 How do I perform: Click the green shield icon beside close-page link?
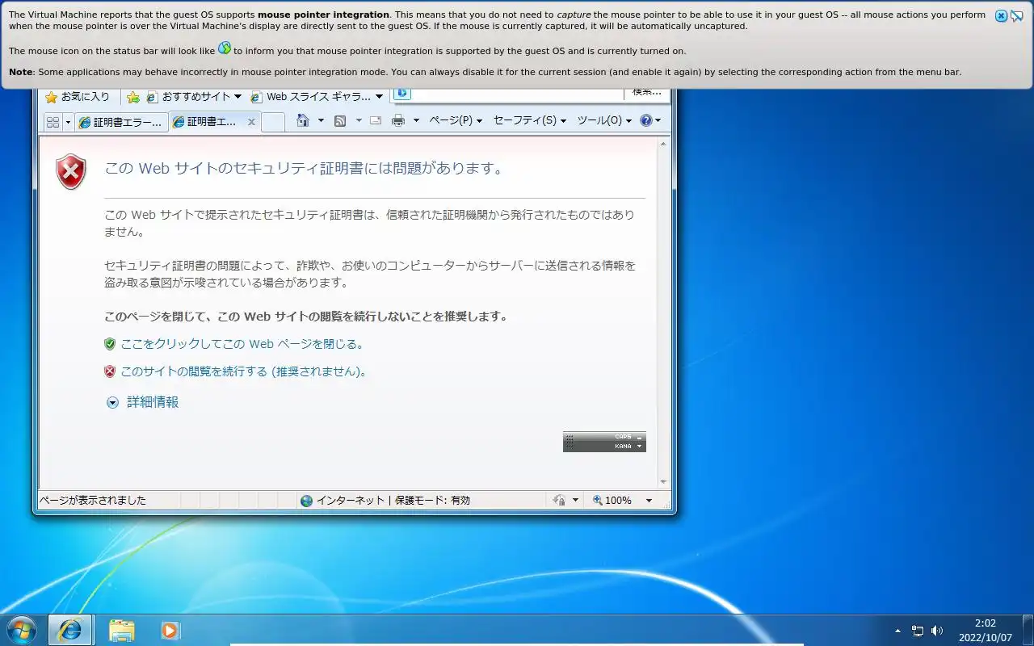[x=110, y=344]
